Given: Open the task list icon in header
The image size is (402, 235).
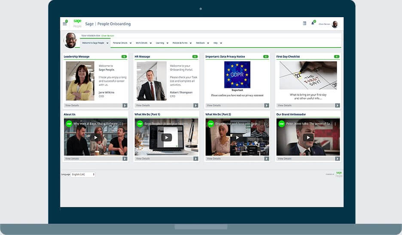Looking at the screenshot, I should [305, 24].
